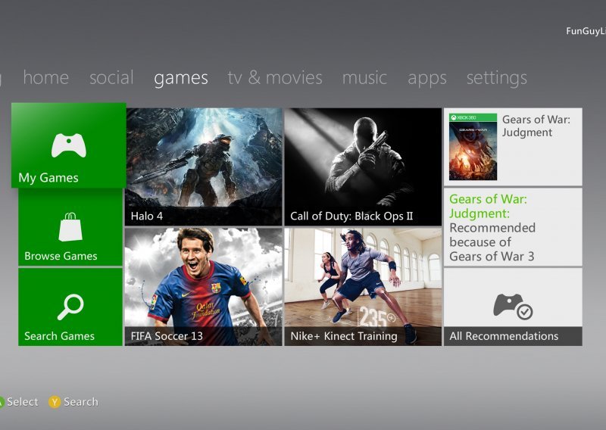
Task: Click the Select hint text
Action: pos(23,402)
